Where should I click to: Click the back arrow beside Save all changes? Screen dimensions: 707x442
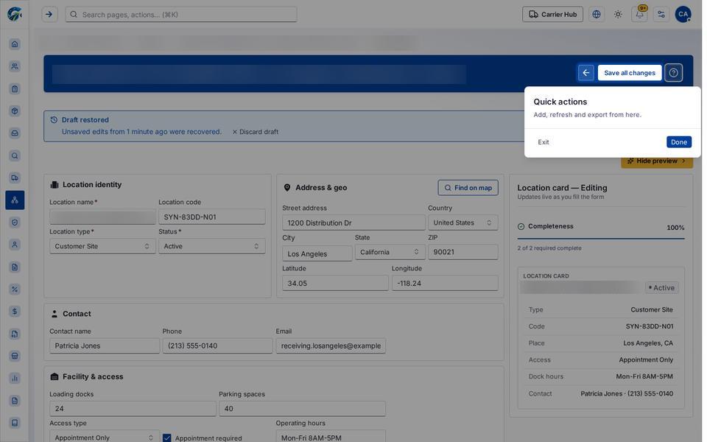585,73
